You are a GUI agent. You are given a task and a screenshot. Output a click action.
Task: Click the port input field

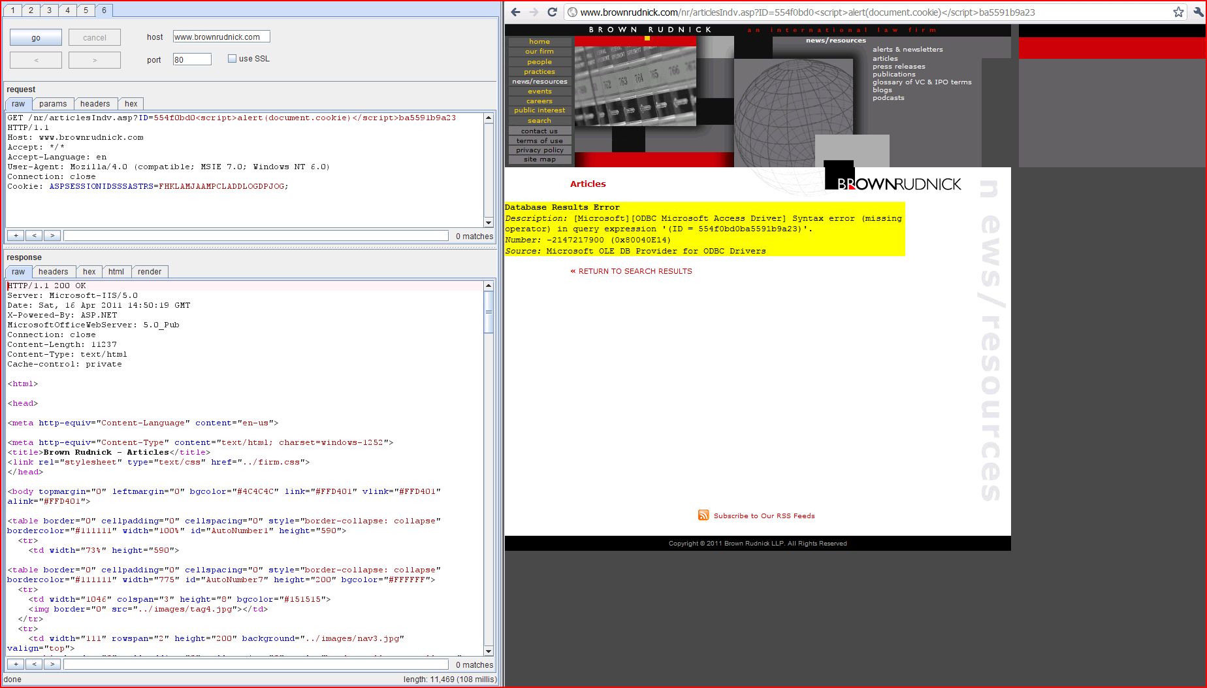192,59
